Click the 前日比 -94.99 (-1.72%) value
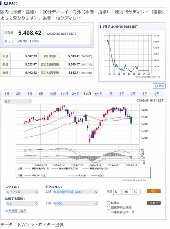The image size is (170, 229). pos(29,41)
